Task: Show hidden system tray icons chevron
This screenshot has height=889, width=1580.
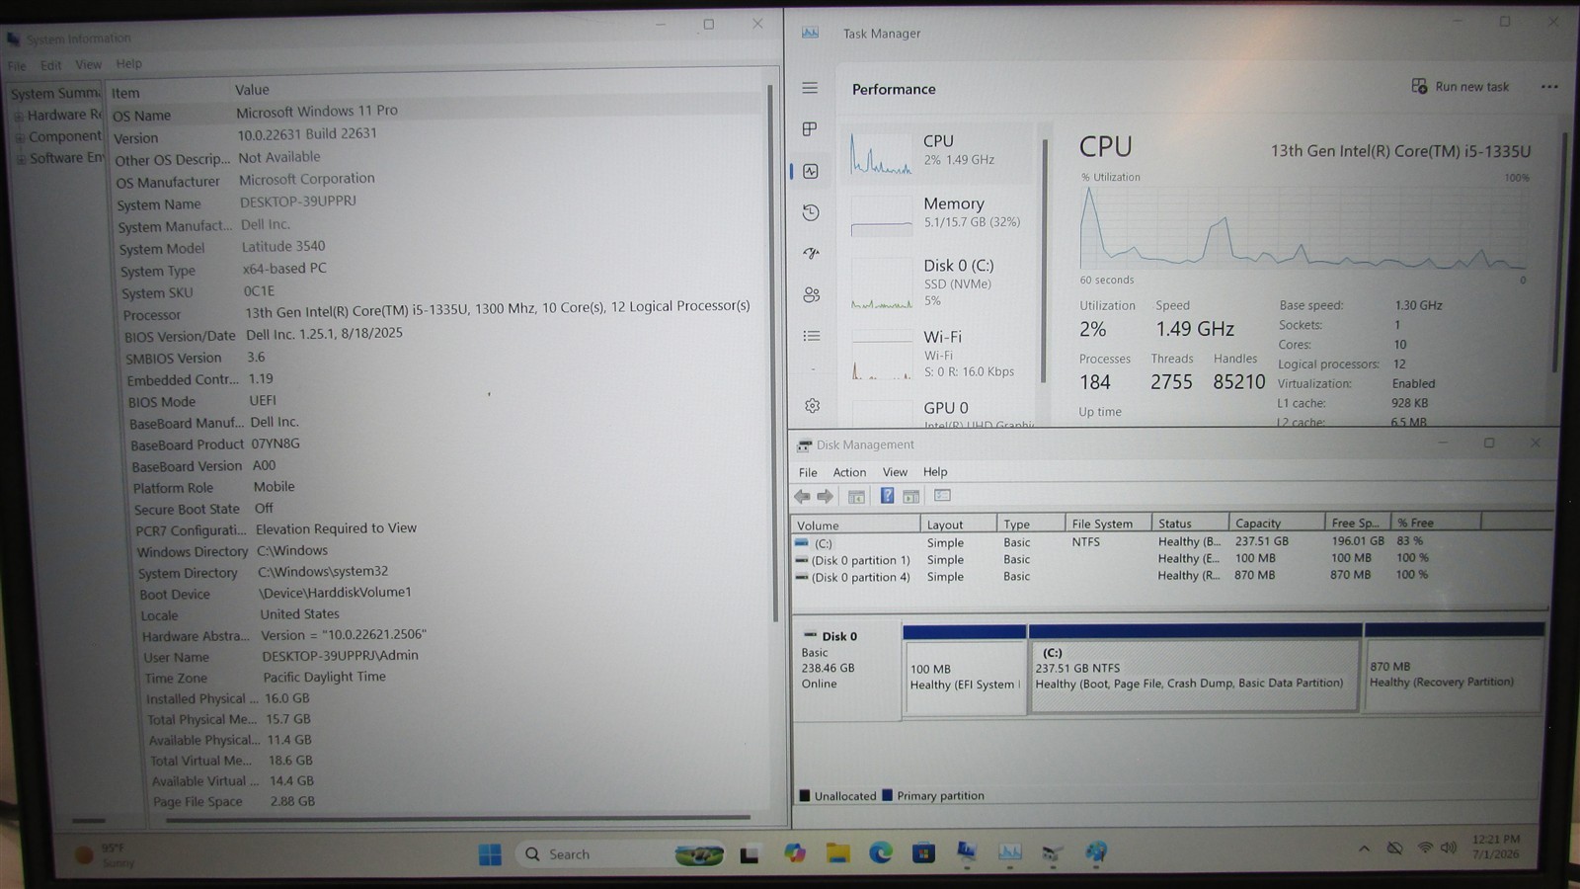Action: [1364, 849]
